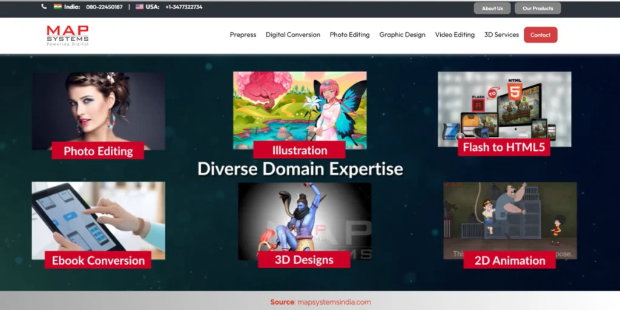Image resolution: width=620 pixels, height=310 pixels.
Task: Open the Video Editing nav item
Action: click(455, 35)
